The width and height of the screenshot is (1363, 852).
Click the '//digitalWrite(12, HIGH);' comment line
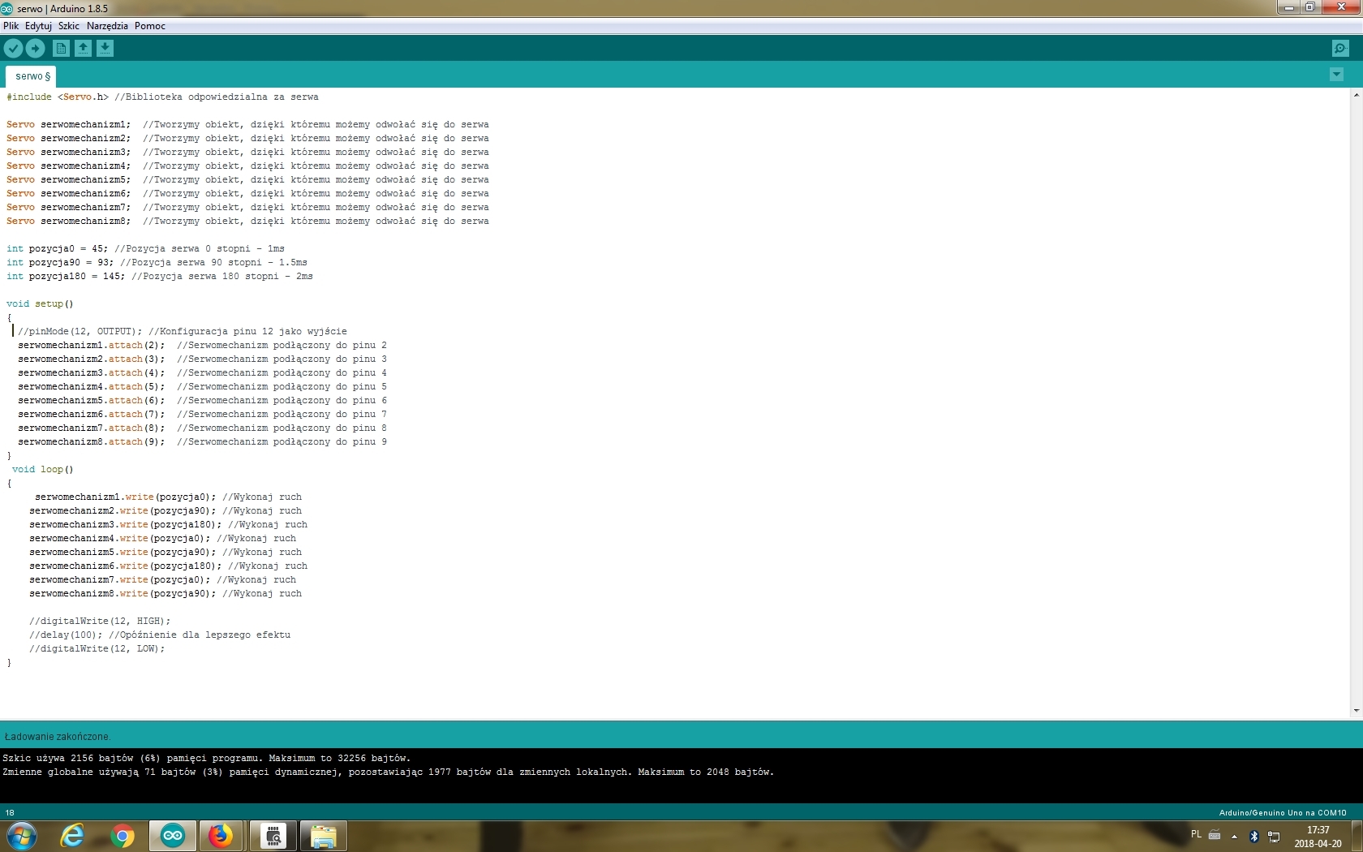[100, 622]
